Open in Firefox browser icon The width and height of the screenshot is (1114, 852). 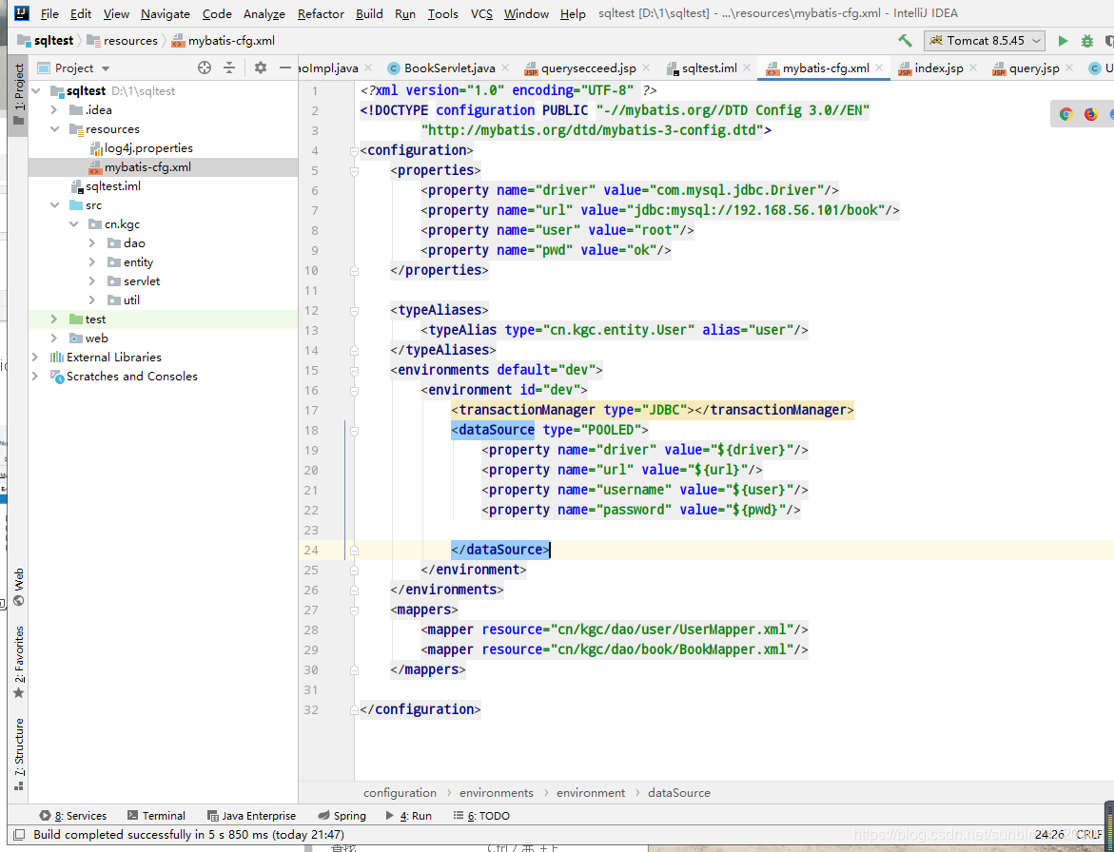(x=1091, y=113)
